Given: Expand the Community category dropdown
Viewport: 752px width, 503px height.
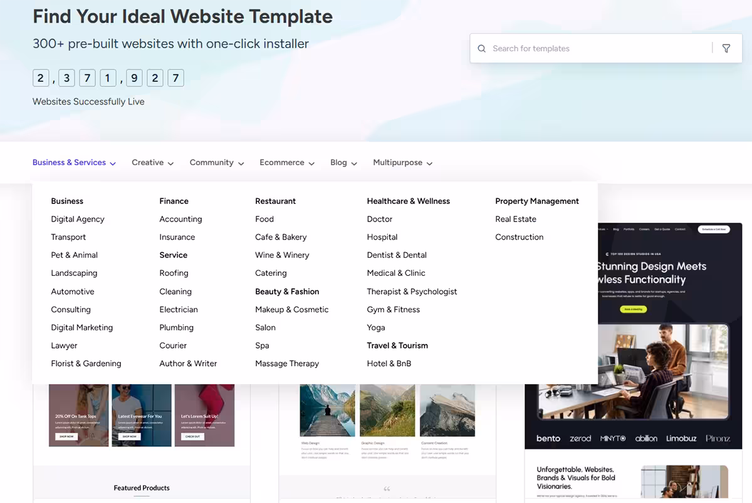Looking at the screenshot, I should click(x=217, y=163).
